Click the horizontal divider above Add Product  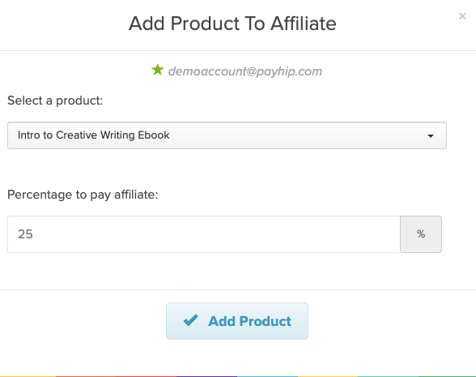coord(238,289)
